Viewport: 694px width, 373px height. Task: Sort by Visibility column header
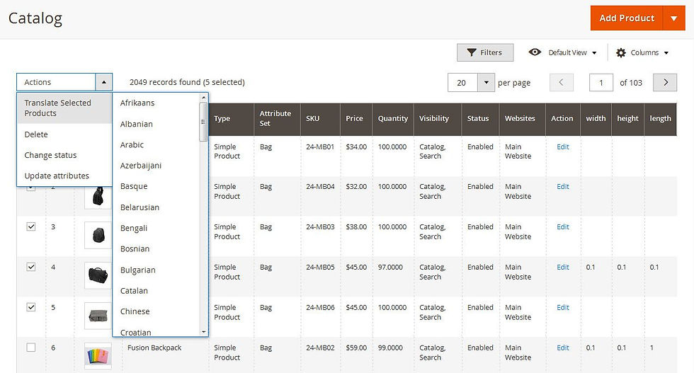tap(438, 119)
